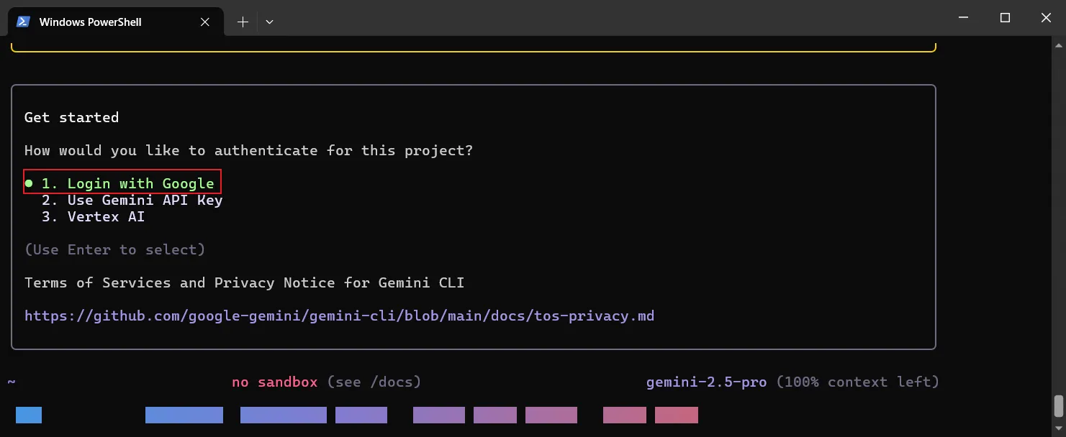
Task: Switch to the Windows PowerShell tab
Action: click(x=90, y=22)
